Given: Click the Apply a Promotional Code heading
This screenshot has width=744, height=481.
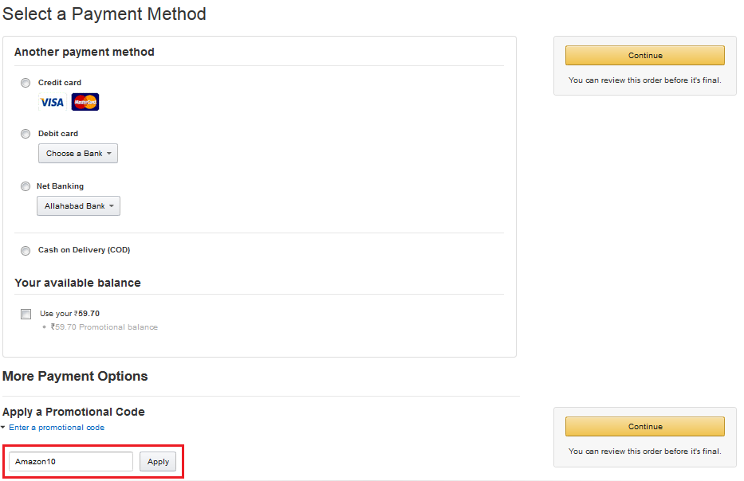Looking at the screenshot, I should click(73, 412).
